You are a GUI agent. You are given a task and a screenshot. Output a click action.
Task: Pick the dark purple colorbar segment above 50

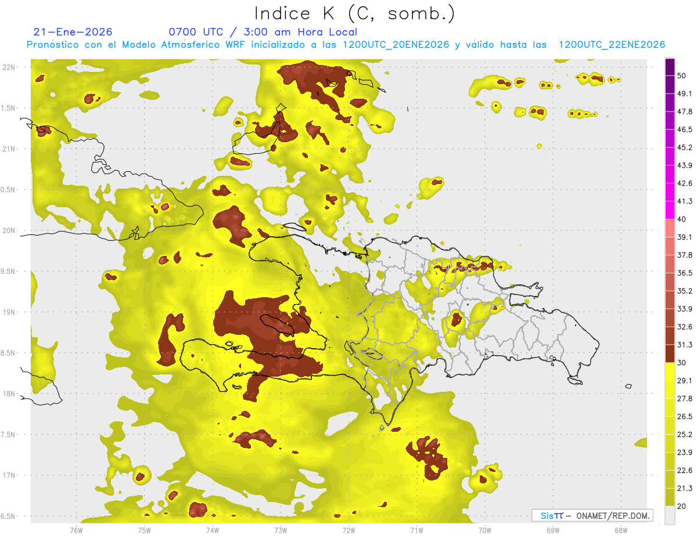(670, 67)
